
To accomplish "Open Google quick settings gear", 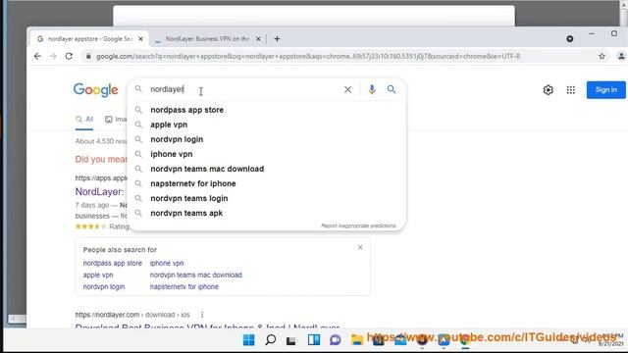I will pyautogui.click(x=548, y=90).
